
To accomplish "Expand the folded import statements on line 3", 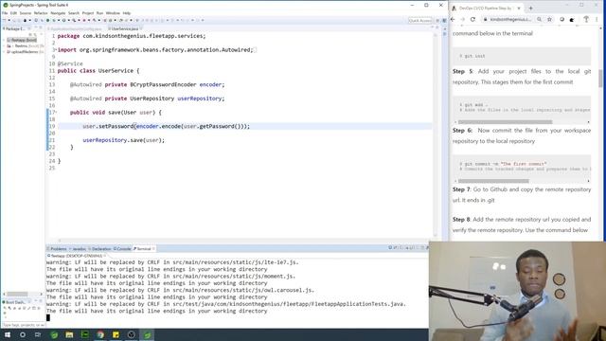I will (x=56, y=50).
